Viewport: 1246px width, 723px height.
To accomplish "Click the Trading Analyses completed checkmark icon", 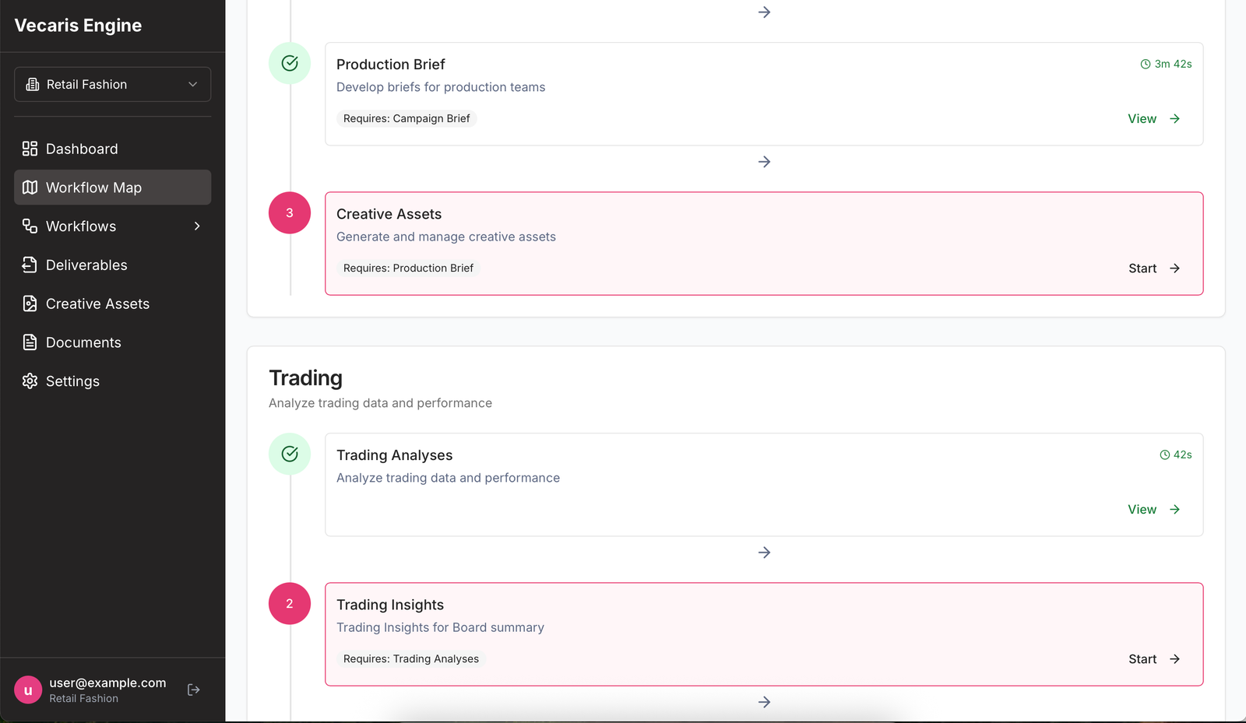I will point(290,455).
